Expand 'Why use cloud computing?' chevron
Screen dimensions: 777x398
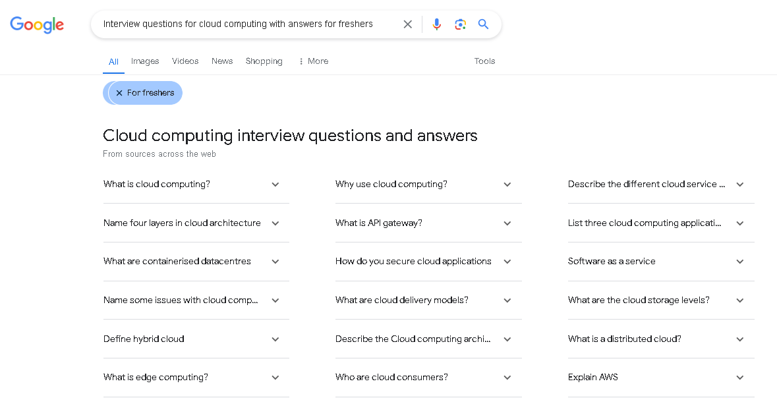pos(507,185)
